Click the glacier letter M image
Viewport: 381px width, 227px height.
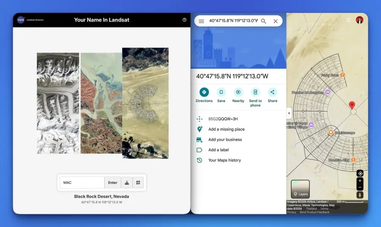58,103
